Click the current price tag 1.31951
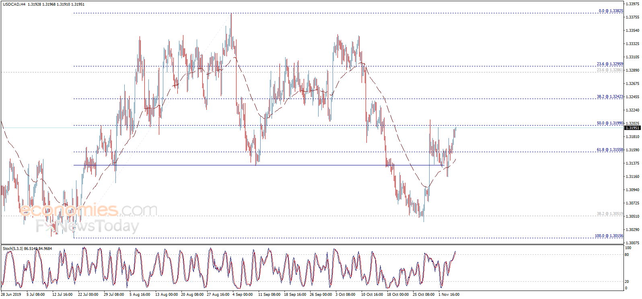The image size is (642, 299). [632, 128]
